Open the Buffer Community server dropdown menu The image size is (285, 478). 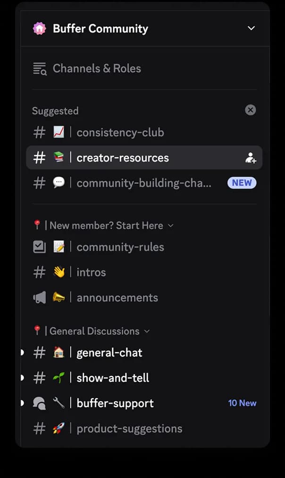tap(251, 28)
